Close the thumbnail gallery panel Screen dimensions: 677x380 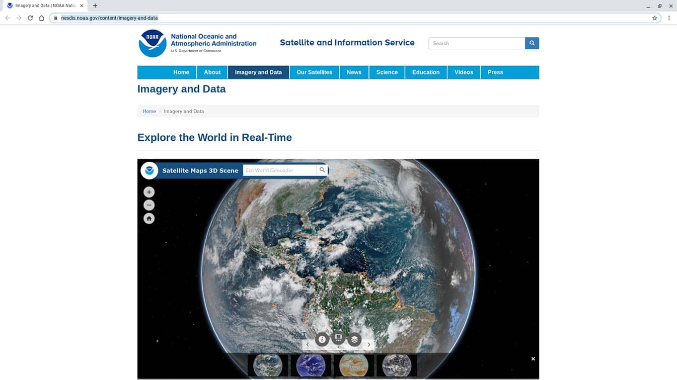(533, 359)
